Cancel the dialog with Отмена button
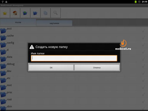Viewport: 148px width, 111px height. pyautogui.click(x=97, y=67)
